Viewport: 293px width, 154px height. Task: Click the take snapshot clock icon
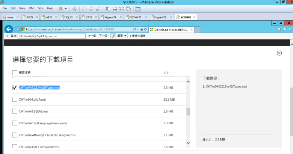tap(85, 8)
